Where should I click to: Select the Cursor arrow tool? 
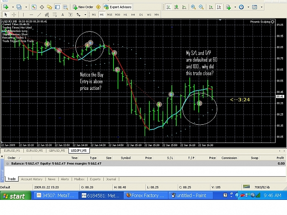click(x=6, y=14)
